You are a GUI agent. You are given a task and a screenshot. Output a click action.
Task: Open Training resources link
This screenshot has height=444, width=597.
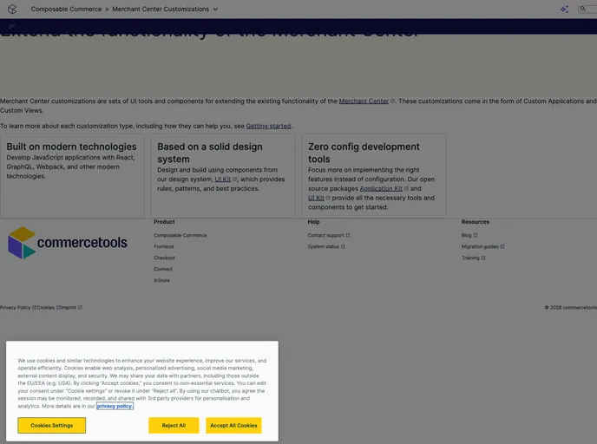(473, 258)
